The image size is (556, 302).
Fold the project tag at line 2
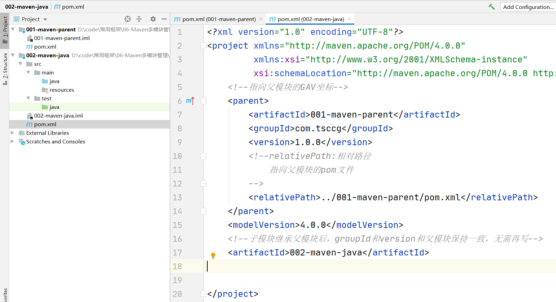point(203,46)
